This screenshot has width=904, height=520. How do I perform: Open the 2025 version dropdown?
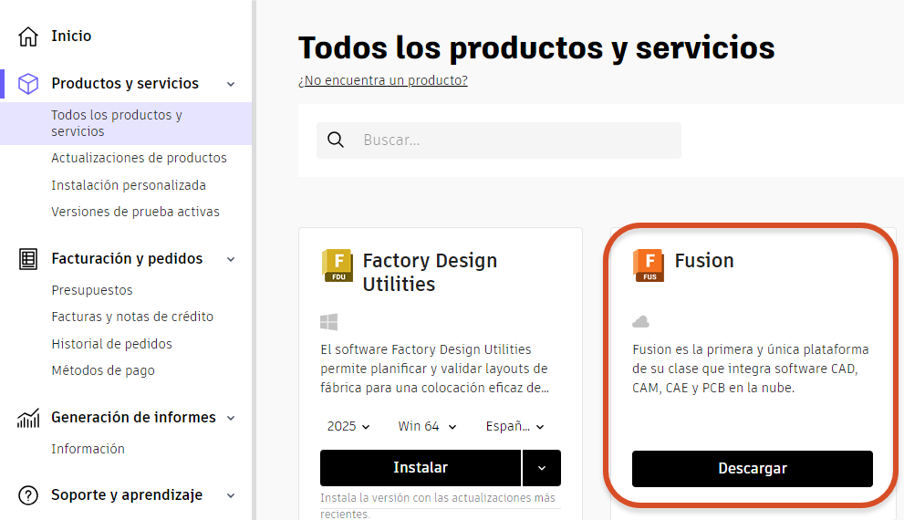pyautogui.click(x=348, y=426)
